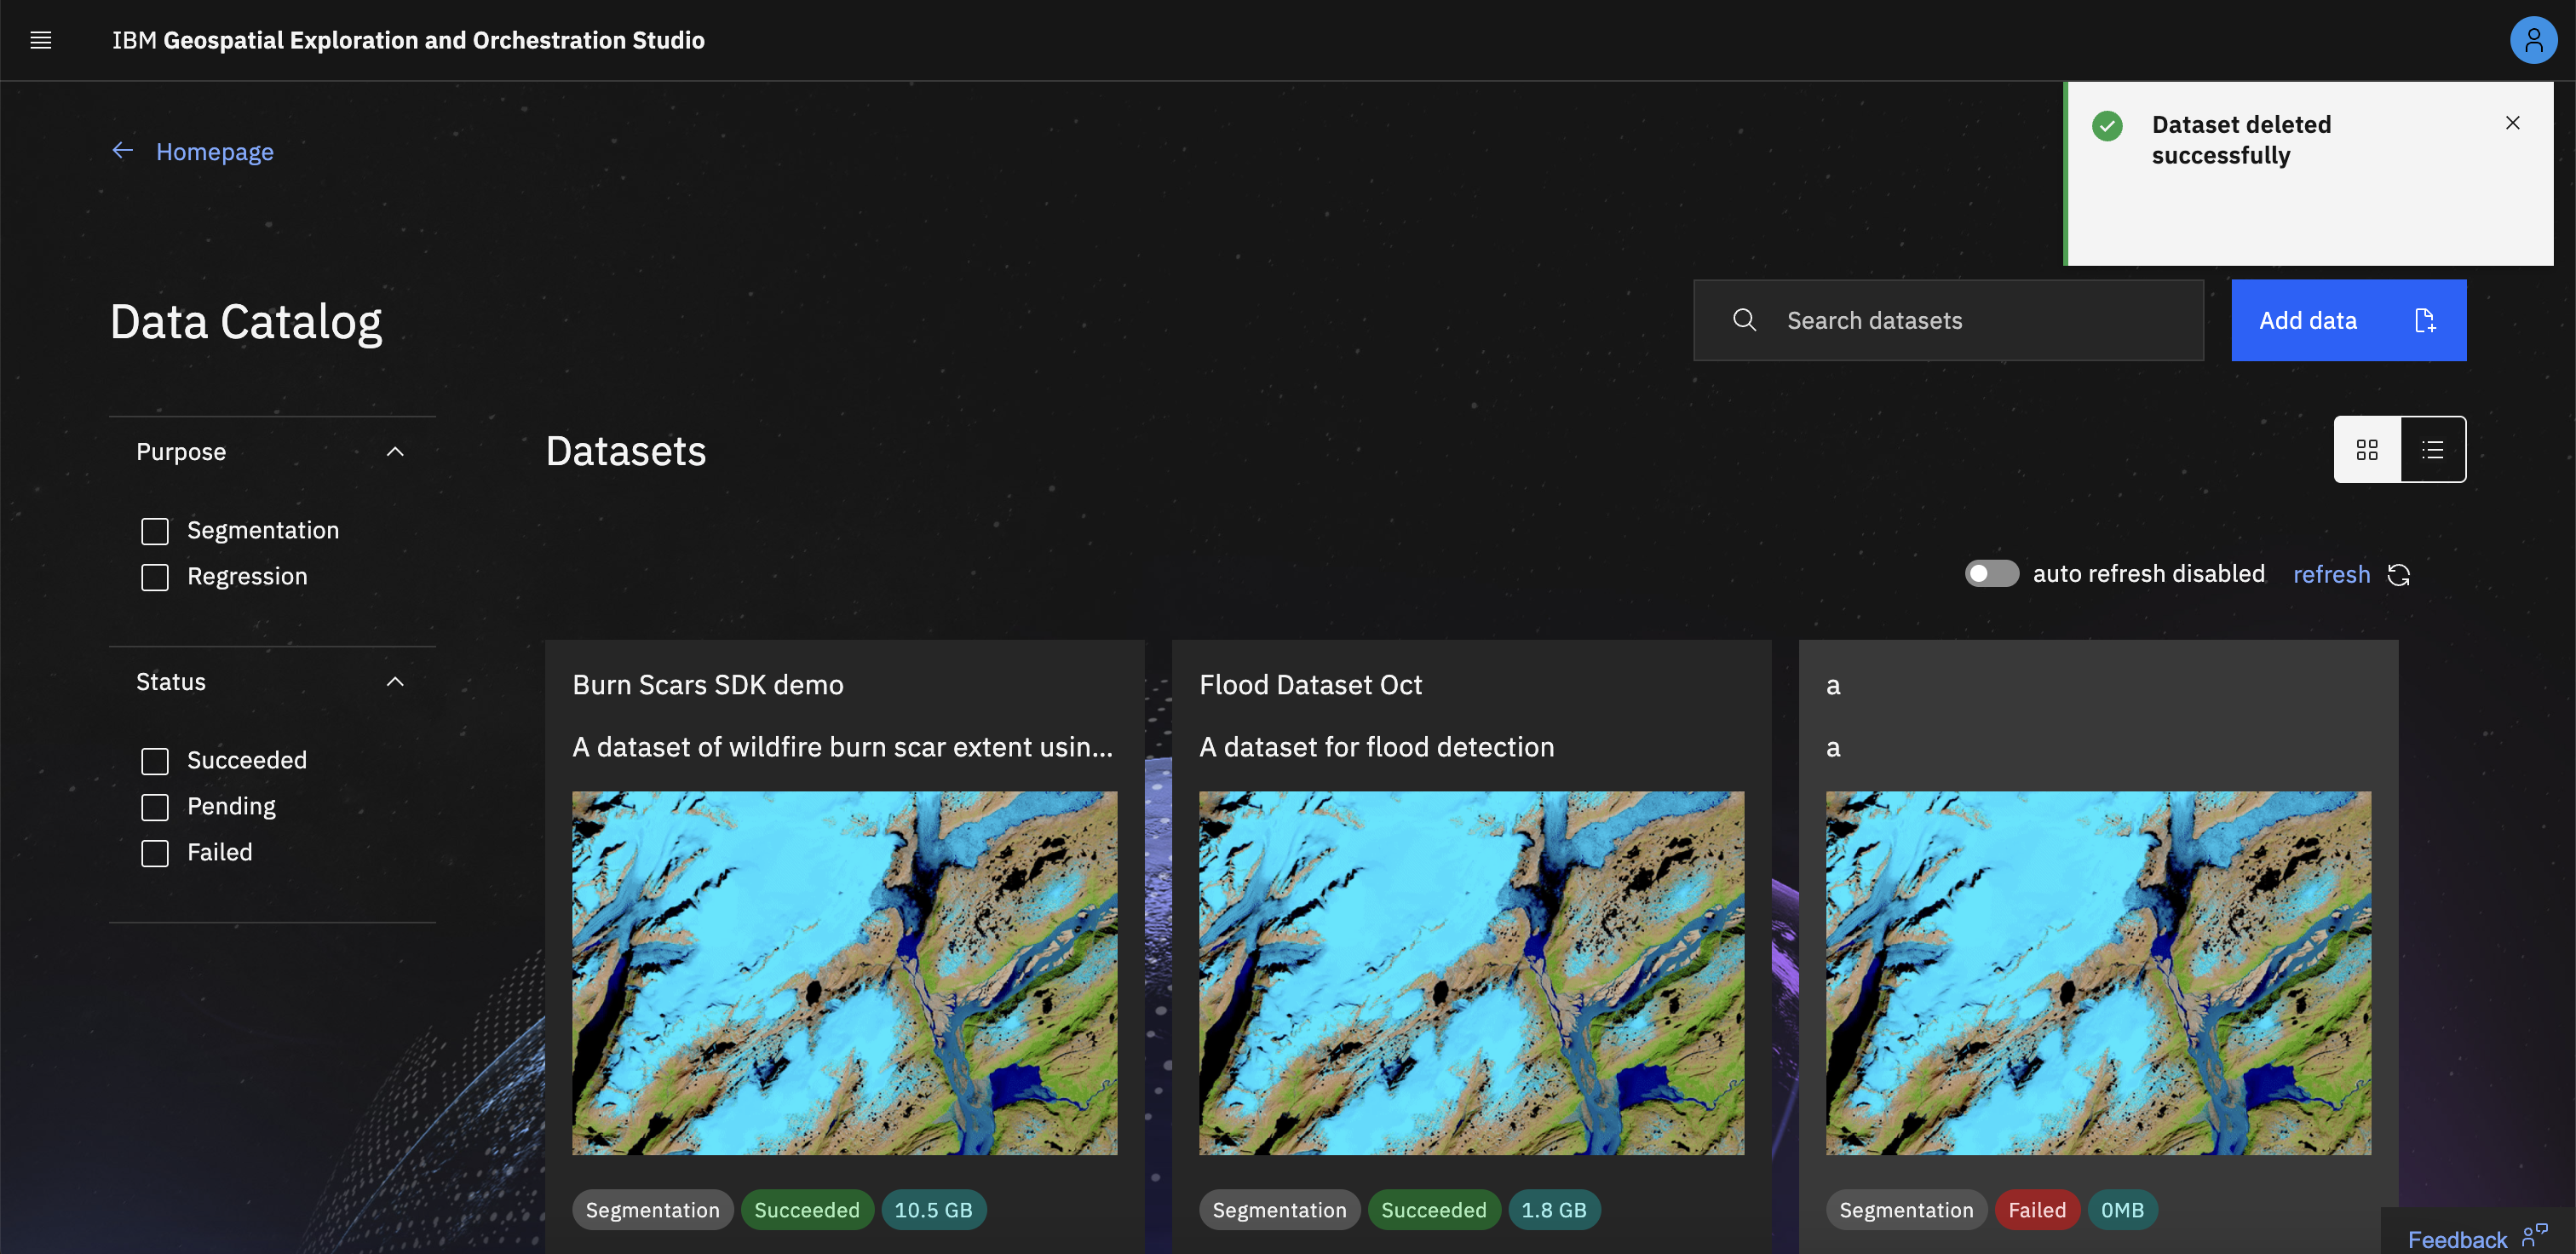
Task: Click the search magnifier icon
Action: pyautogui.click(x=1744, y=320)
